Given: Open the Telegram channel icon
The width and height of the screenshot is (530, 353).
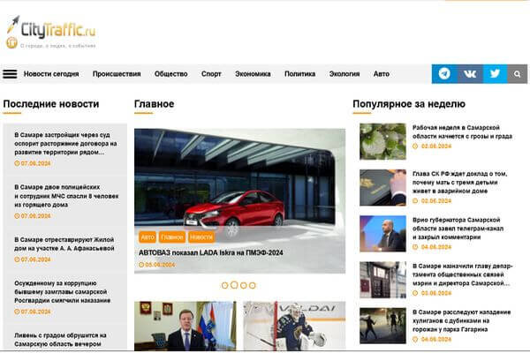Looking at the screenshot, I should tap(444, 73).
